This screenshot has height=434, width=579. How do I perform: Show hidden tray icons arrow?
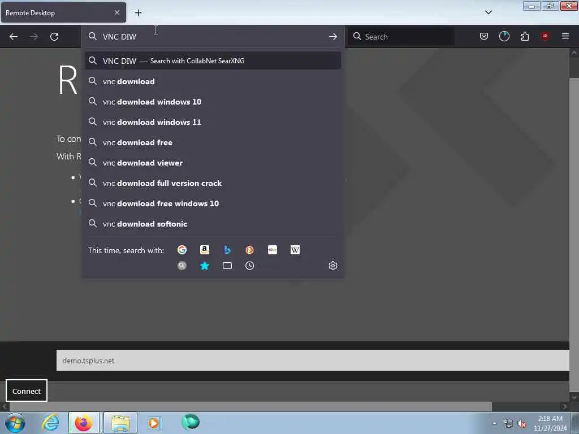[x=494, y=424]
